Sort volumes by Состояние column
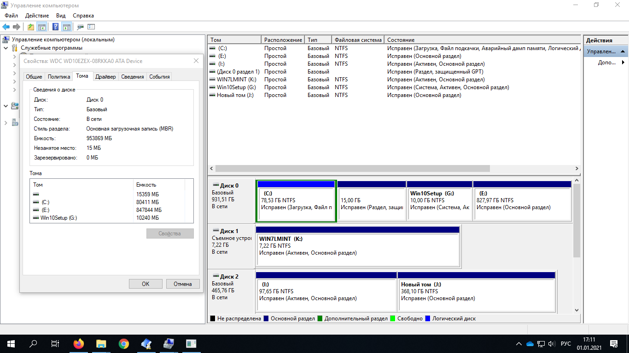This screenshot has height=353, width=629. pos(482,40)
